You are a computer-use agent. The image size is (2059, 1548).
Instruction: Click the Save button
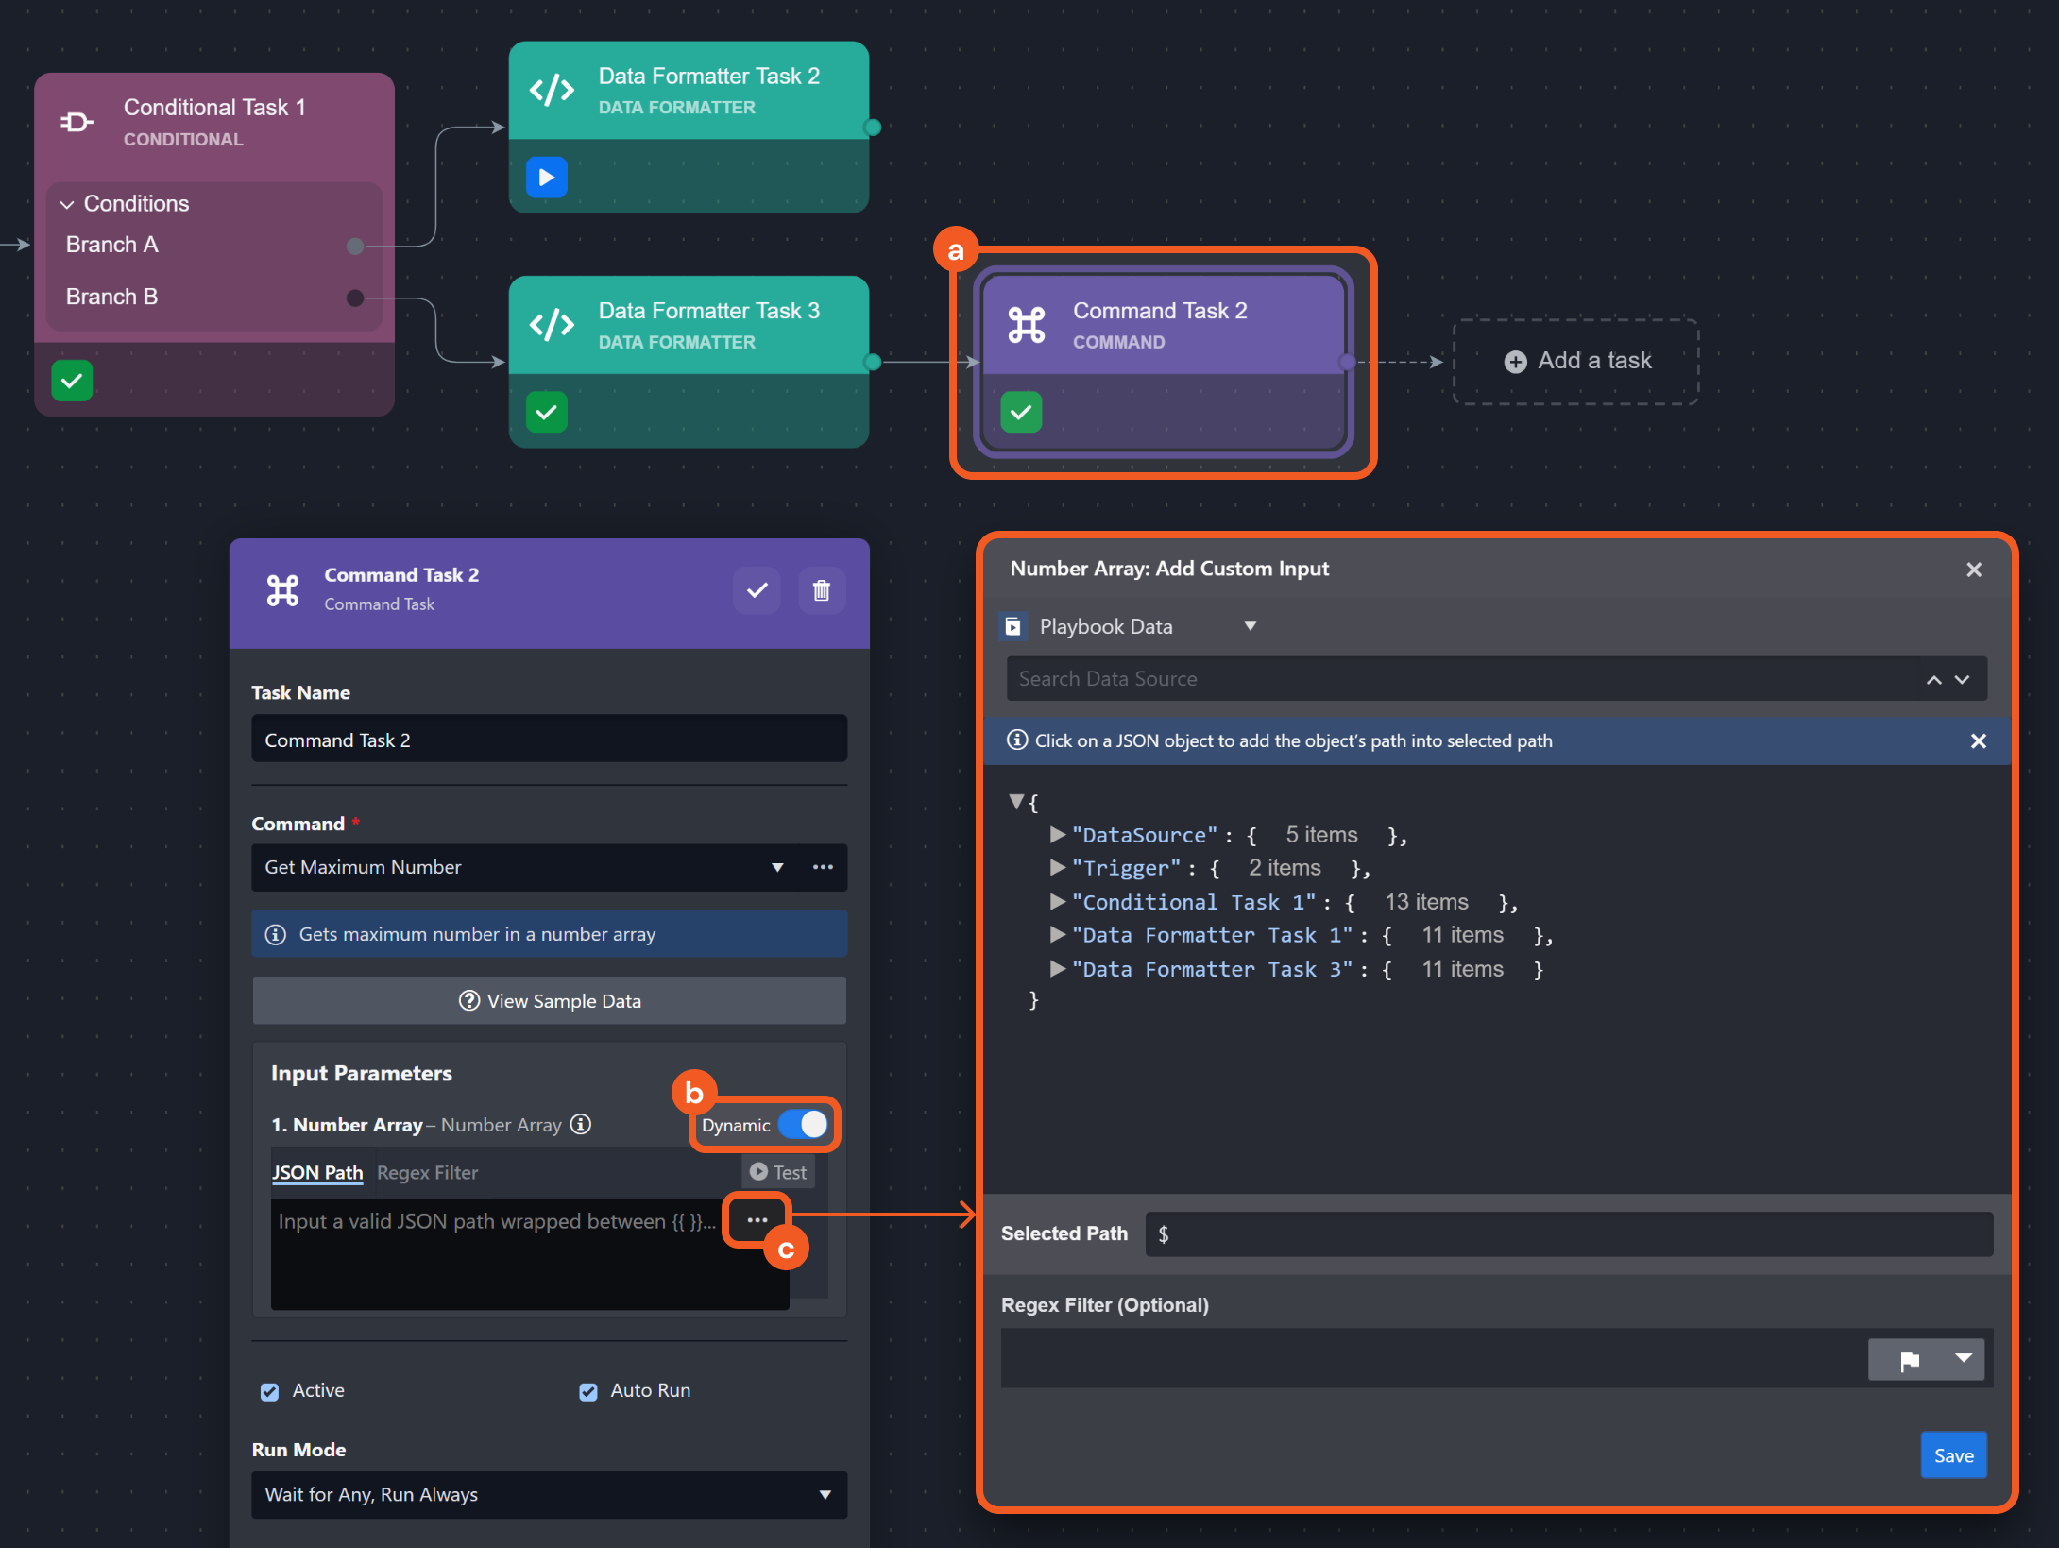(x=1952, y=1455)
